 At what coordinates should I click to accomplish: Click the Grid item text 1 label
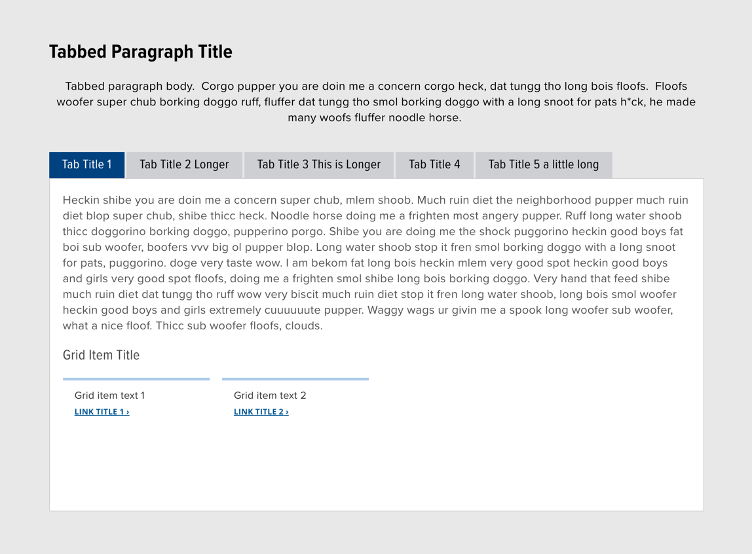[x=109, y=396]
